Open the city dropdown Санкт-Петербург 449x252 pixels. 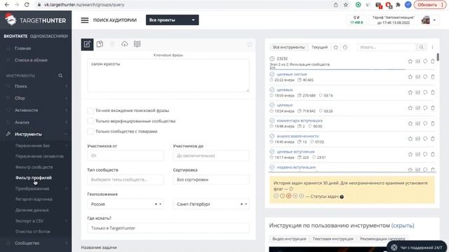pyautogui.click(x=211, y=204)
